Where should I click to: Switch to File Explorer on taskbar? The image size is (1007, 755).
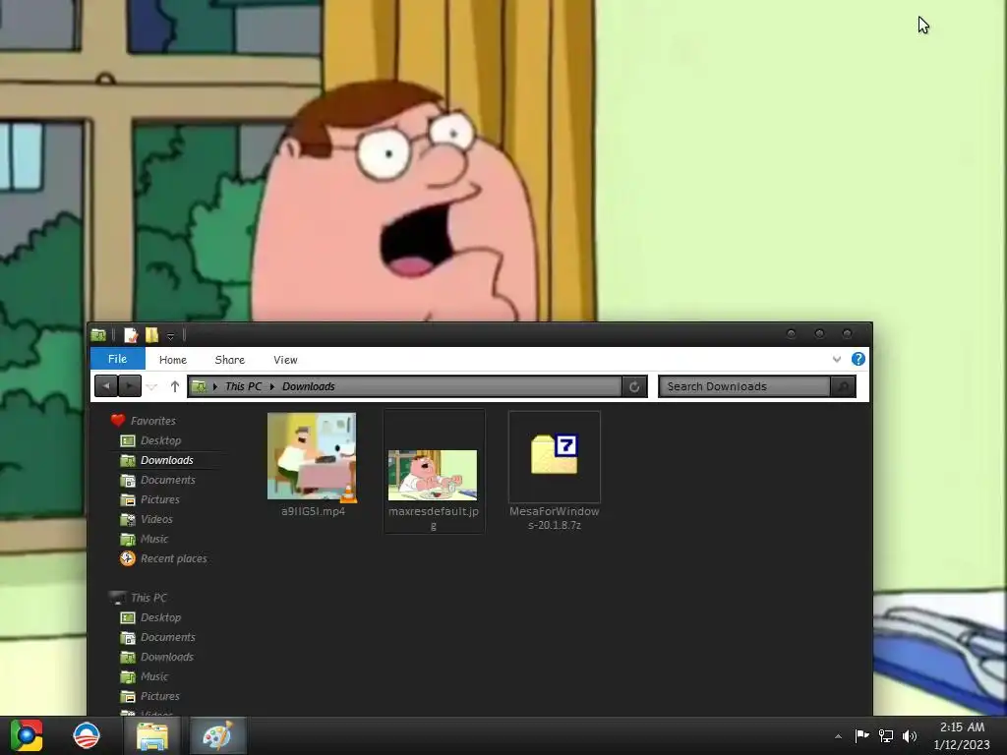pyautogui.click(x=152, y=735)
